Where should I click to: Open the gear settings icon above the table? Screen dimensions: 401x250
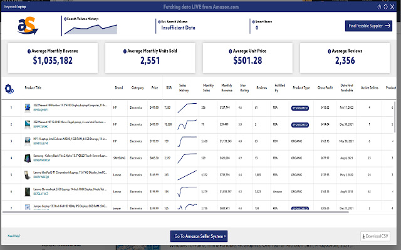(x=9, y=89)
